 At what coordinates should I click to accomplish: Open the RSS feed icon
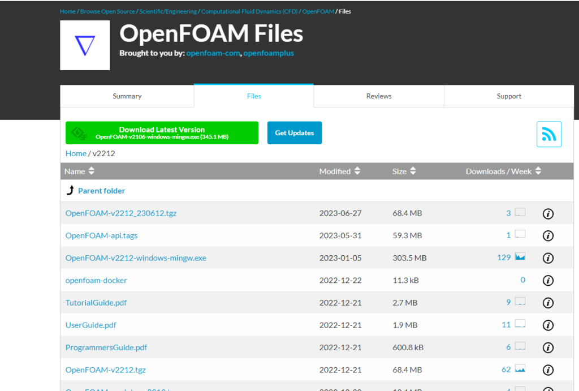point(548,134)
